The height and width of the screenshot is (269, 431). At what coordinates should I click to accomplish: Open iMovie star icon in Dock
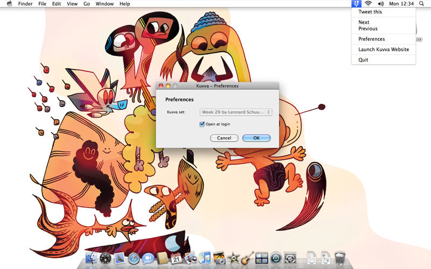(x=233, y=259)
